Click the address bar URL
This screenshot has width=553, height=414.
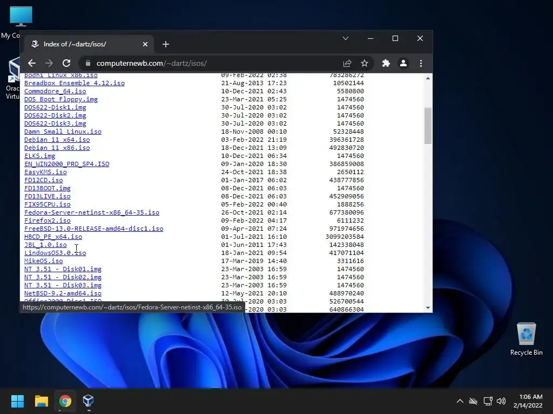point(152,64)
